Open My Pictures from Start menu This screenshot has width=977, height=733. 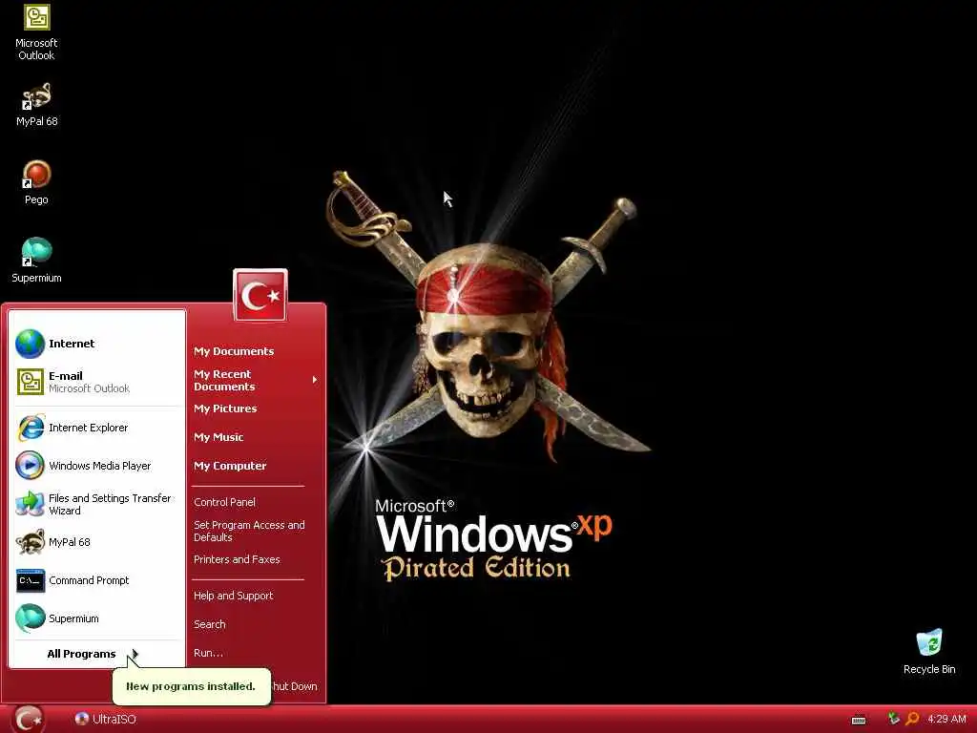225,408
